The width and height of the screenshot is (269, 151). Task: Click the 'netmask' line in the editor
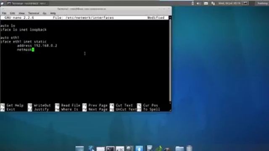24,49
